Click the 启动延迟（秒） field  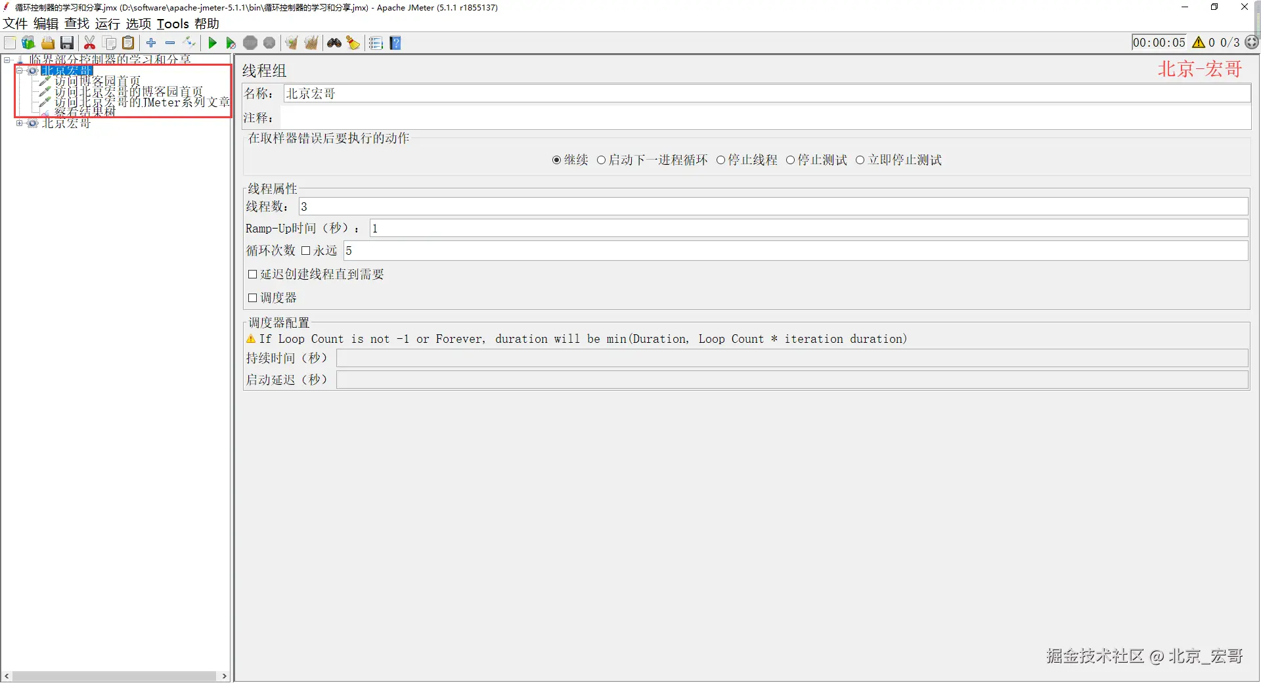[792, 380]
